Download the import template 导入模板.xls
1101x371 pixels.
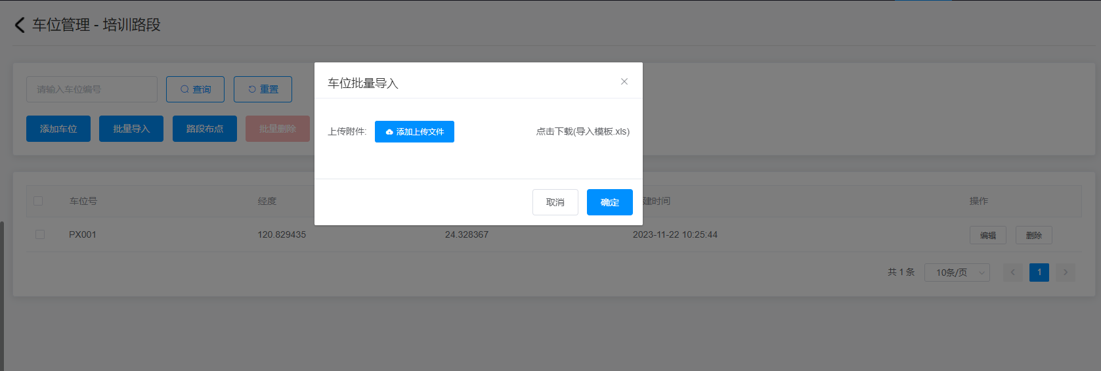point(582,131)
